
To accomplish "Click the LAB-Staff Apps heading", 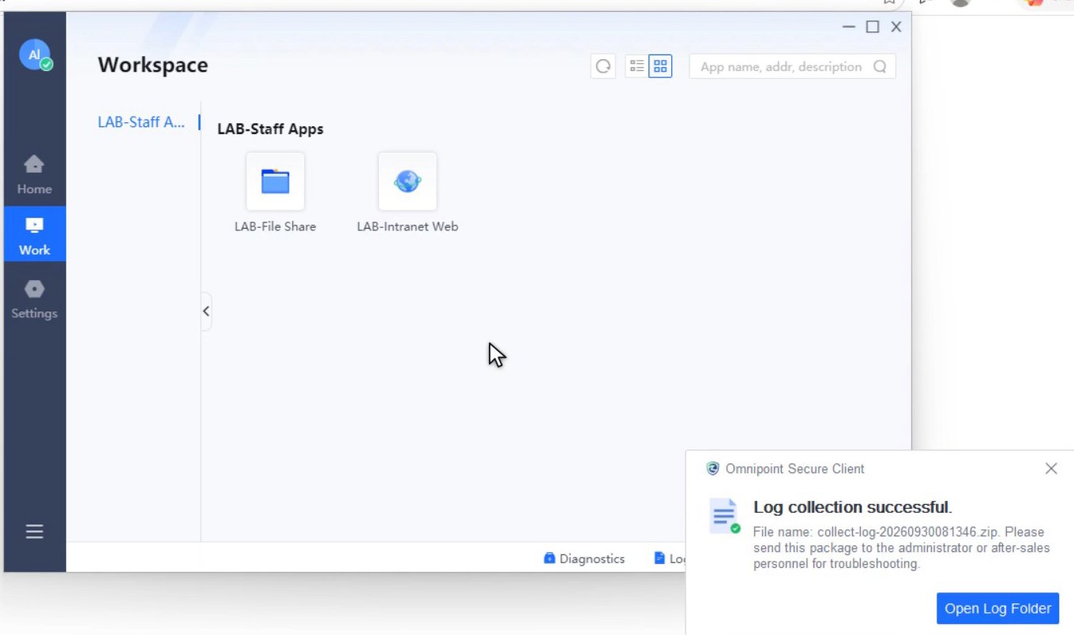I will (x=270, y=129).
